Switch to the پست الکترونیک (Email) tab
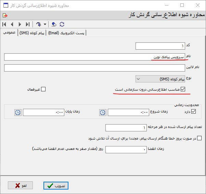The image size is (206, 194). coord(66,33)
